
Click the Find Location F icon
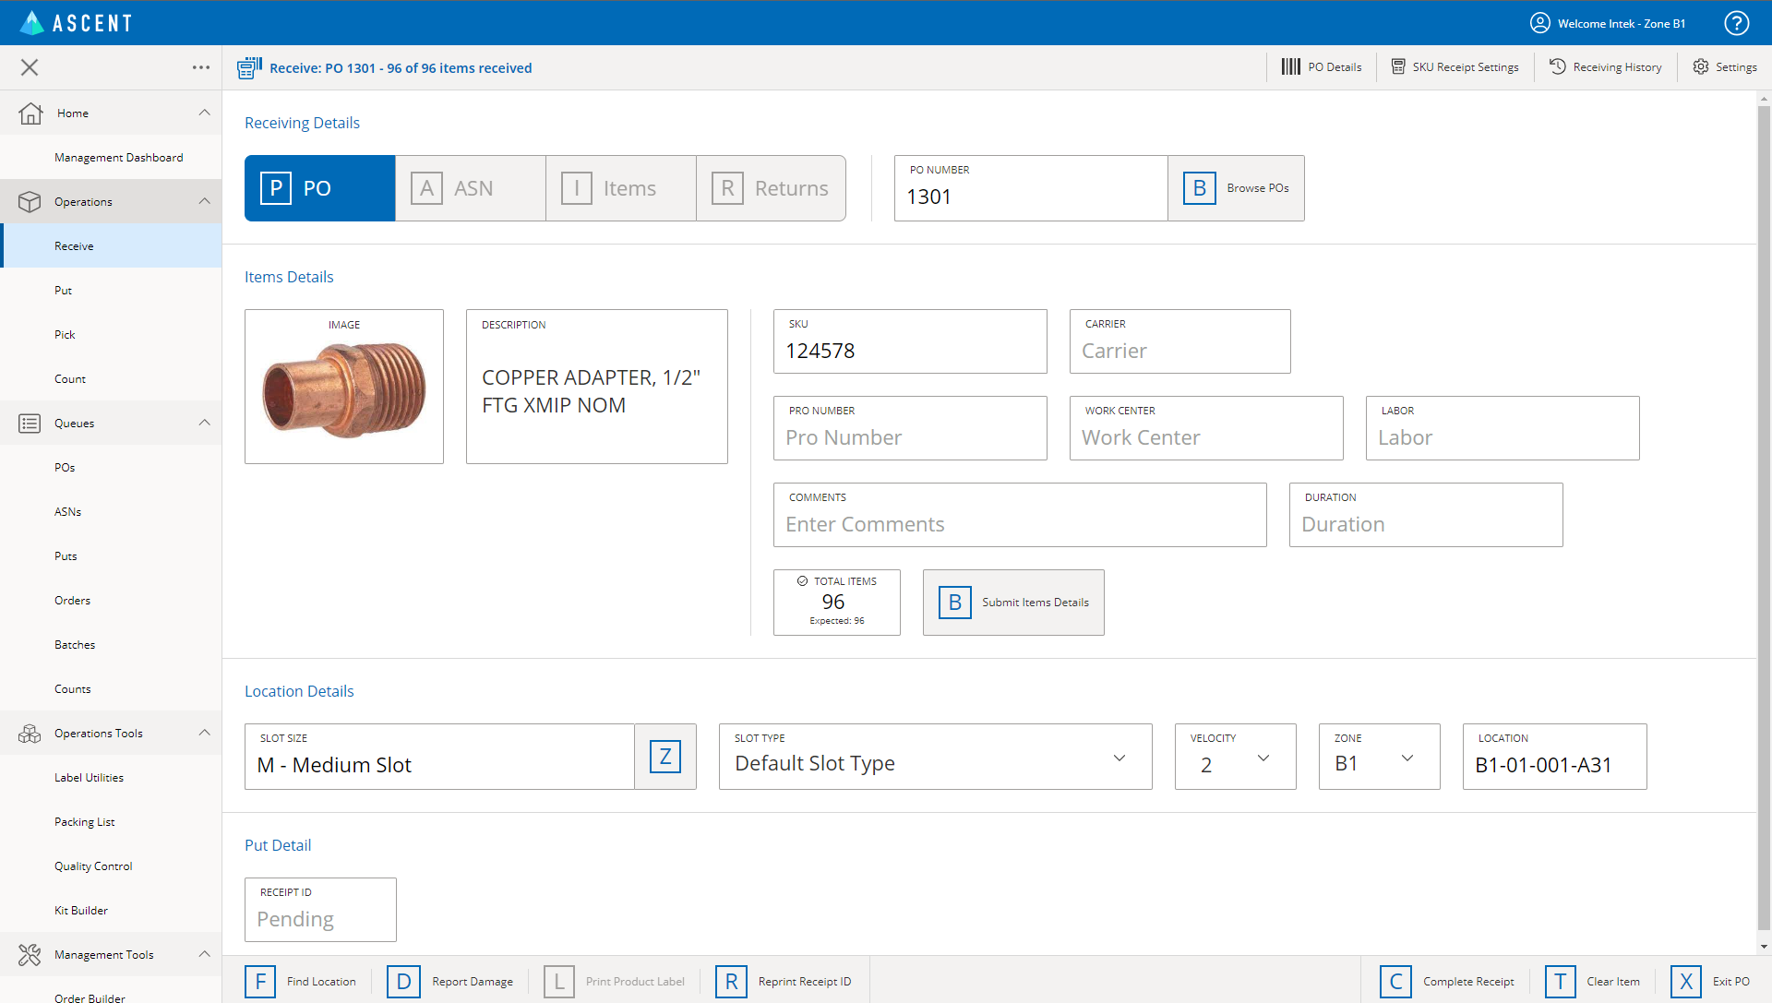click(x=260, y=981)
